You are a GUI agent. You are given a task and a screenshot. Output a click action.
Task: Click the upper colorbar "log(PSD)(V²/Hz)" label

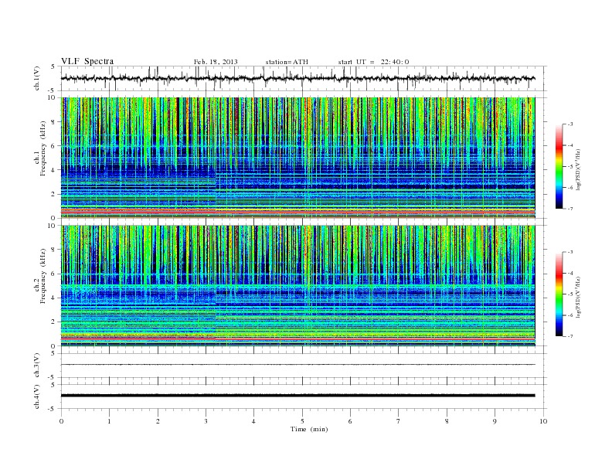pyautogui.click(x=579, y=169)
